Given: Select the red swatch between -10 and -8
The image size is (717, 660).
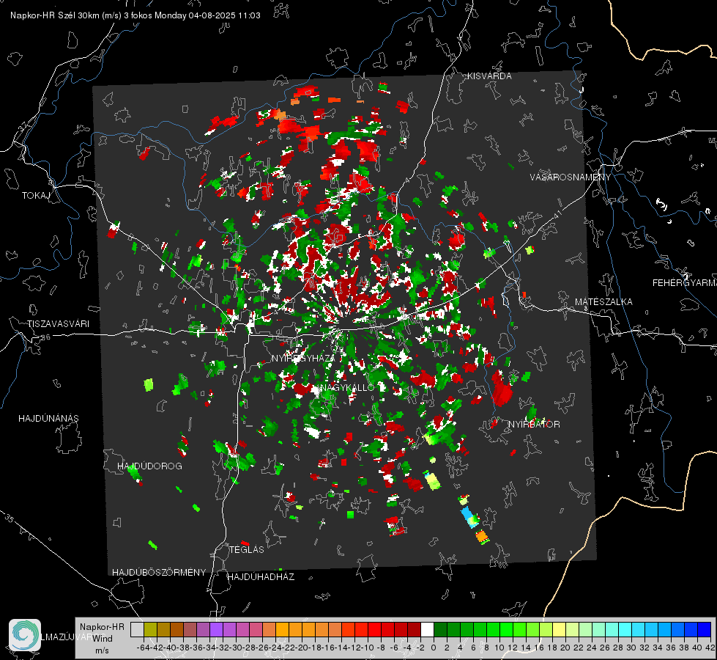Looking at the screenshot, I should click(x=374, y=630).
